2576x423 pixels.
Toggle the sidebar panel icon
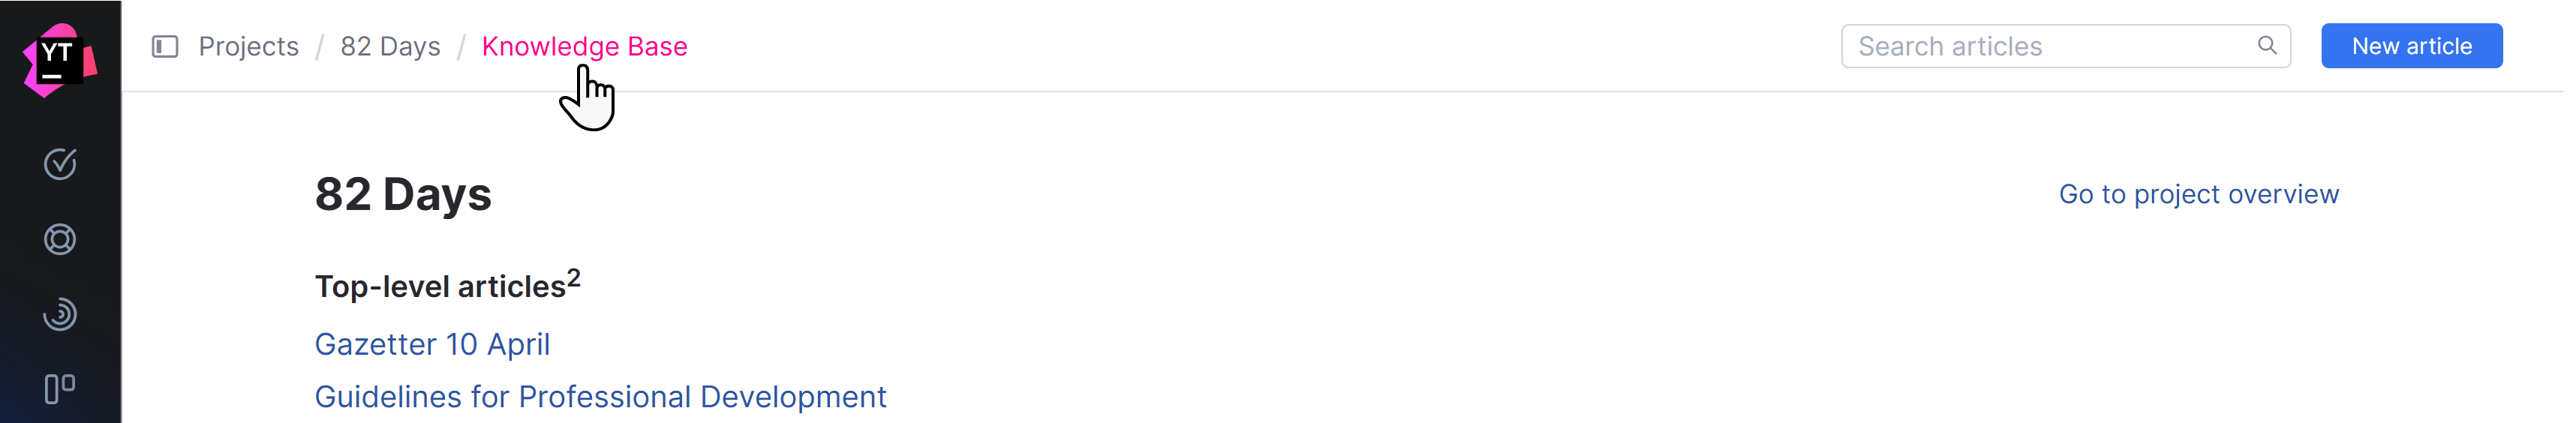pyautogui.click(x=165, y=47)
